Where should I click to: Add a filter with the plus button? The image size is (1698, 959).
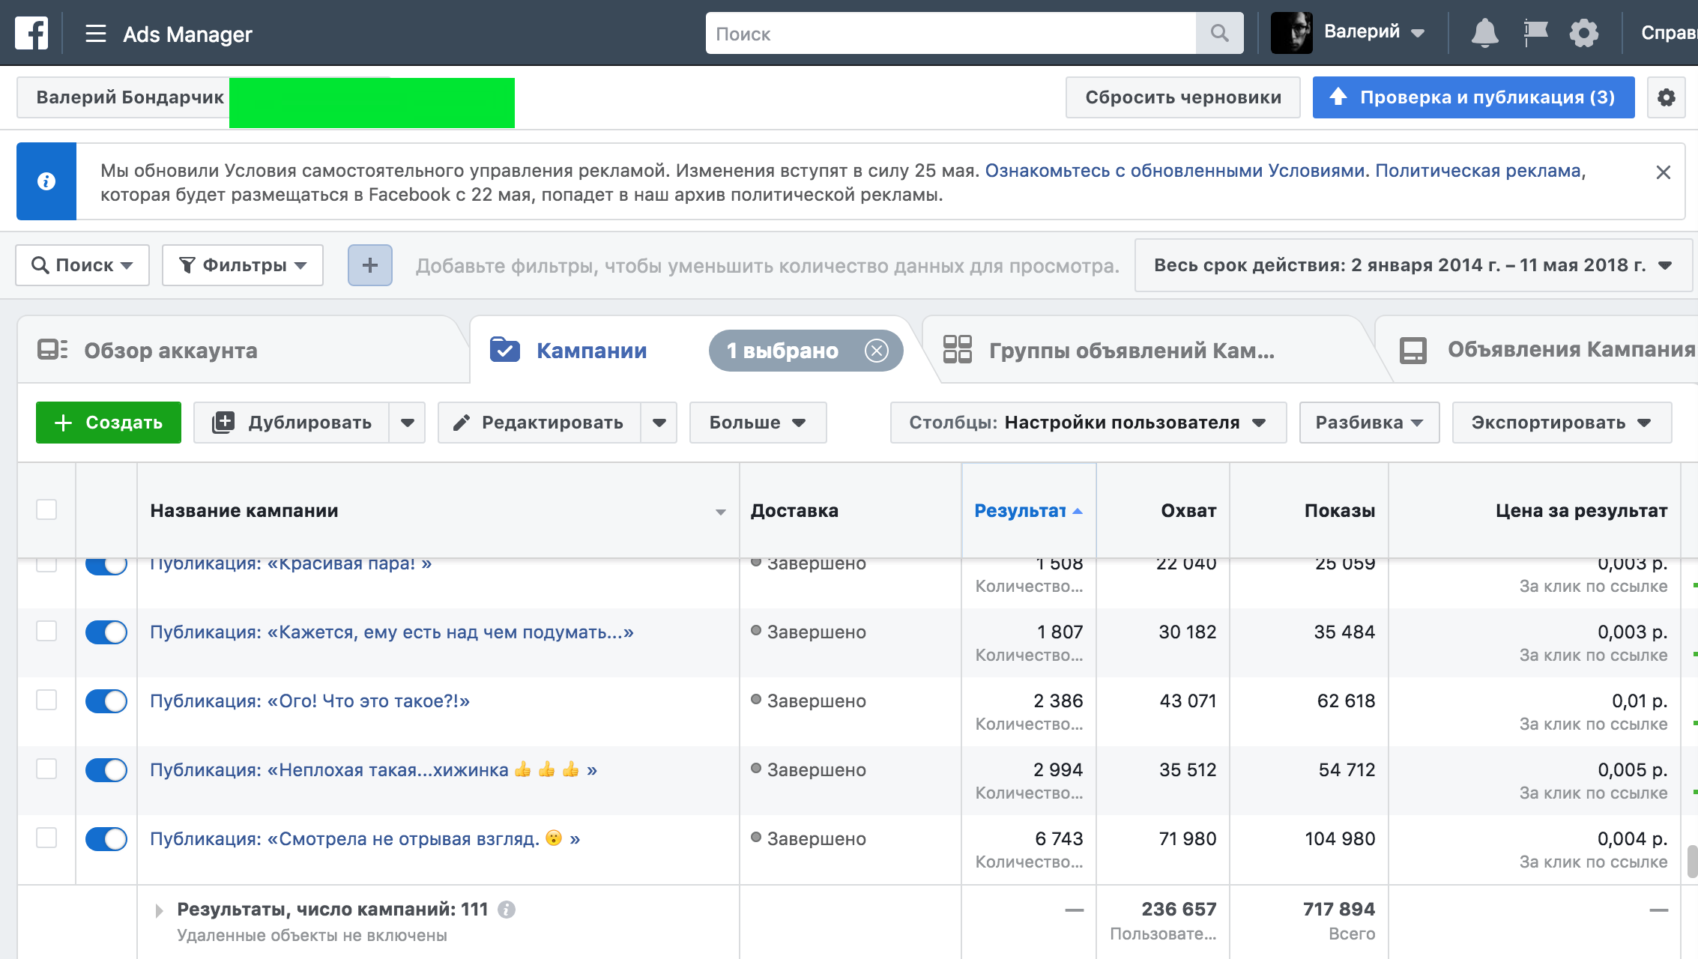click(369, 265)
